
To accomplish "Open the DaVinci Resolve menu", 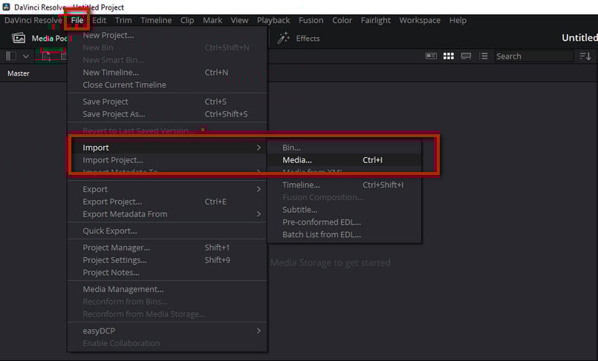I will tap(33, 20).
